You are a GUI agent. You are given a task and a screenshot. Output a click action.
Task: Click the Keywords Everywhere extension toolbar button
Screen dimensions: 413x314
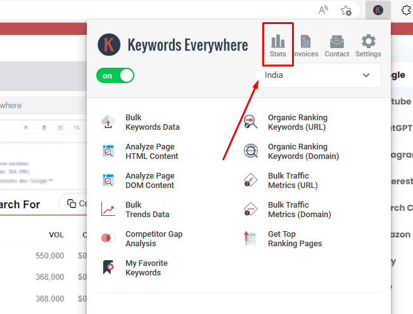pos(378,10)
